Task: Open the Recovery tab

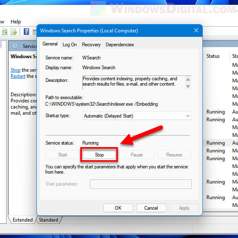Action: pyautogui.click(x=91, y=45)
